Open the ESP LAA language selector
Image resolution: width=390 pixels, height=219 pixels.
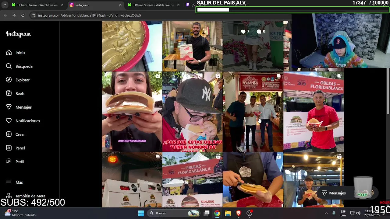(x=343, y=213)
